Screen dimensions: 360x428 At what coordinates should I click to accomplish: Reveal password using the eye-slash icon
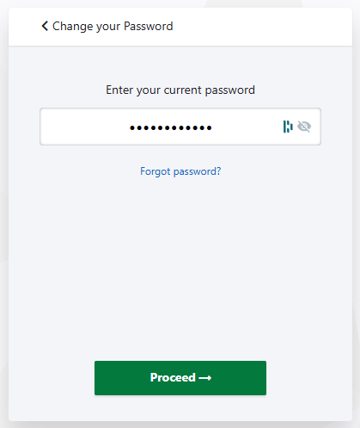tap(304, 127)
